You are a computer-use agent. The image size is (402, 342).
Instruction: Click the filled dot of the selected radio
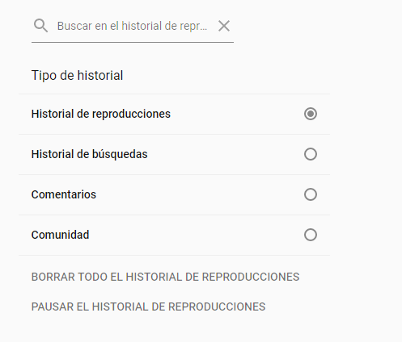click(311, 114)
